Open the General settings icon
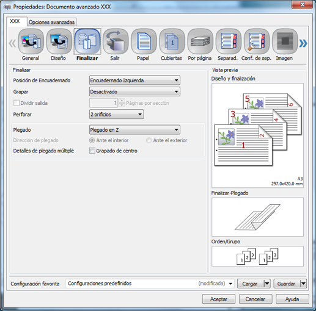The image size is (316, 311). coord(31,41)
